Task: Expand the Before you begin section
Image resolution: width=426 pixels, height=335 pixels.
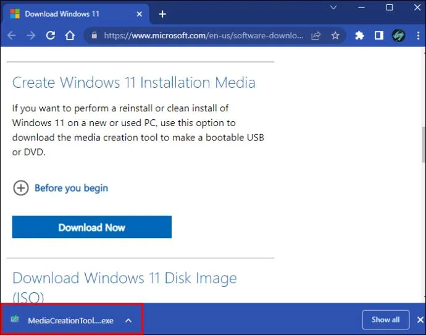Action: [21, 188]
